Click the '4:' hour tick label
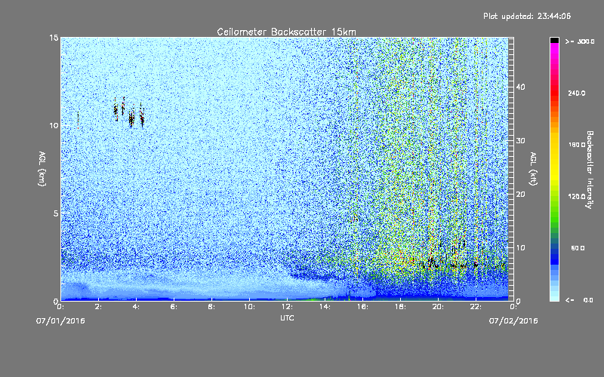604x377 pixels. 137,307
